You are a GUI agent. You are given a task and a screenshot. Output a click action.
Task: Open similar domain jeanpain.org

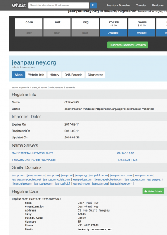pyautogui.click(x=100, y=183)
